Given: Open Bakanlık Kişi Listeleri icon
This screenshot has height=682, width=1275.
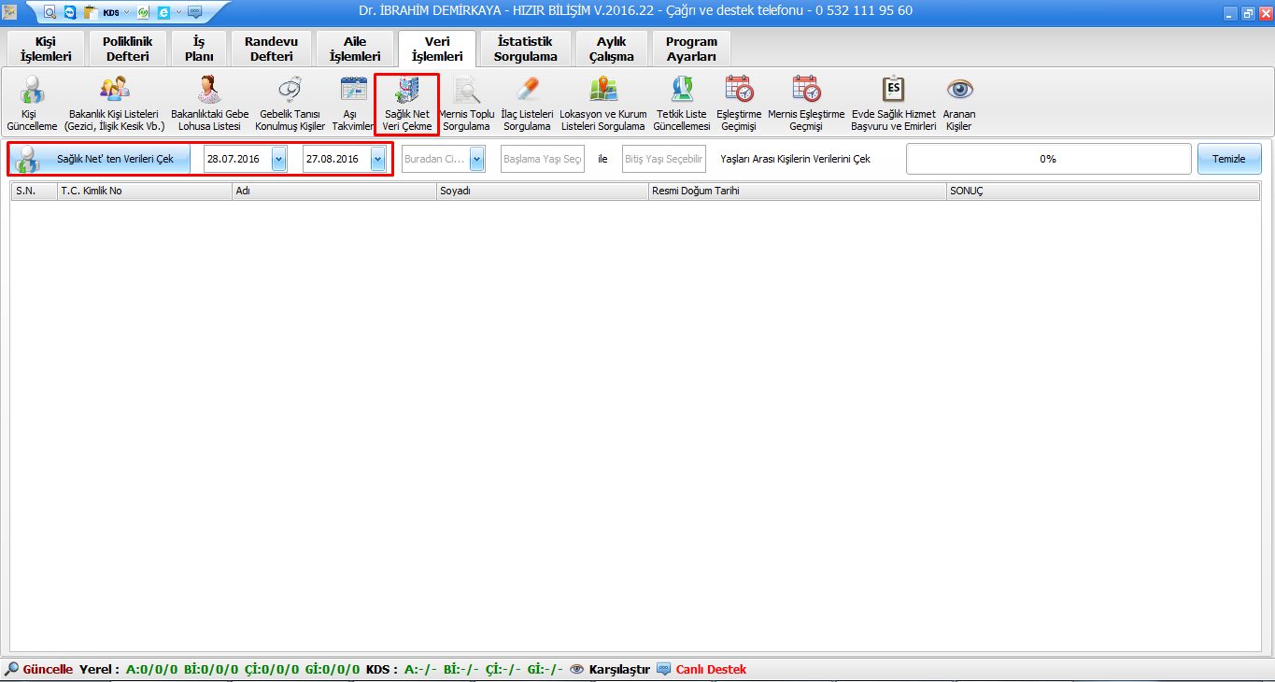Looking at the screenshot, I should (x=114, y=91).
